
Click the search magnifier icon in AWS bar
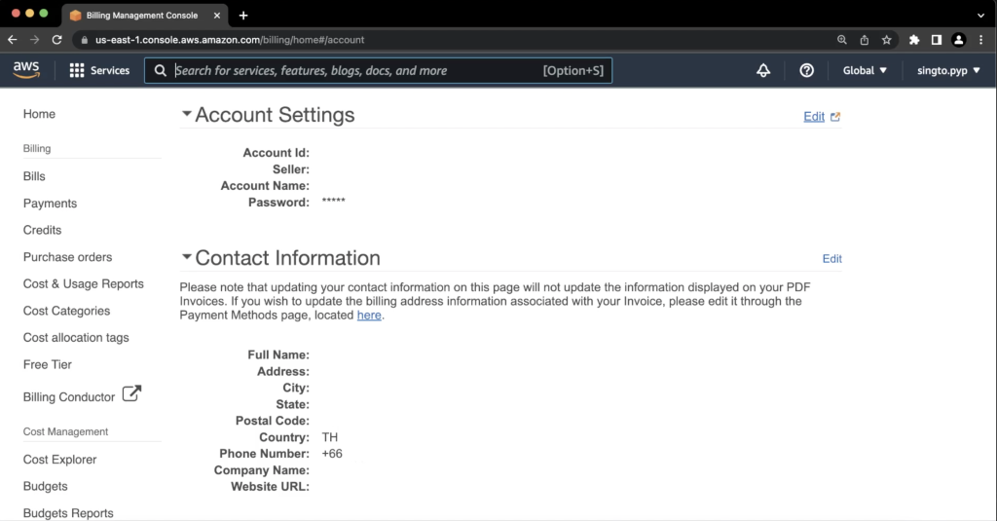point(161,71)
